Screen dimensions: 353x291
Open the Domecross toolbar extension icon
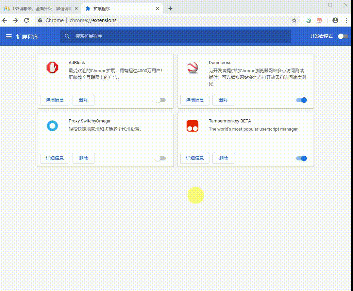pos(308,20)
